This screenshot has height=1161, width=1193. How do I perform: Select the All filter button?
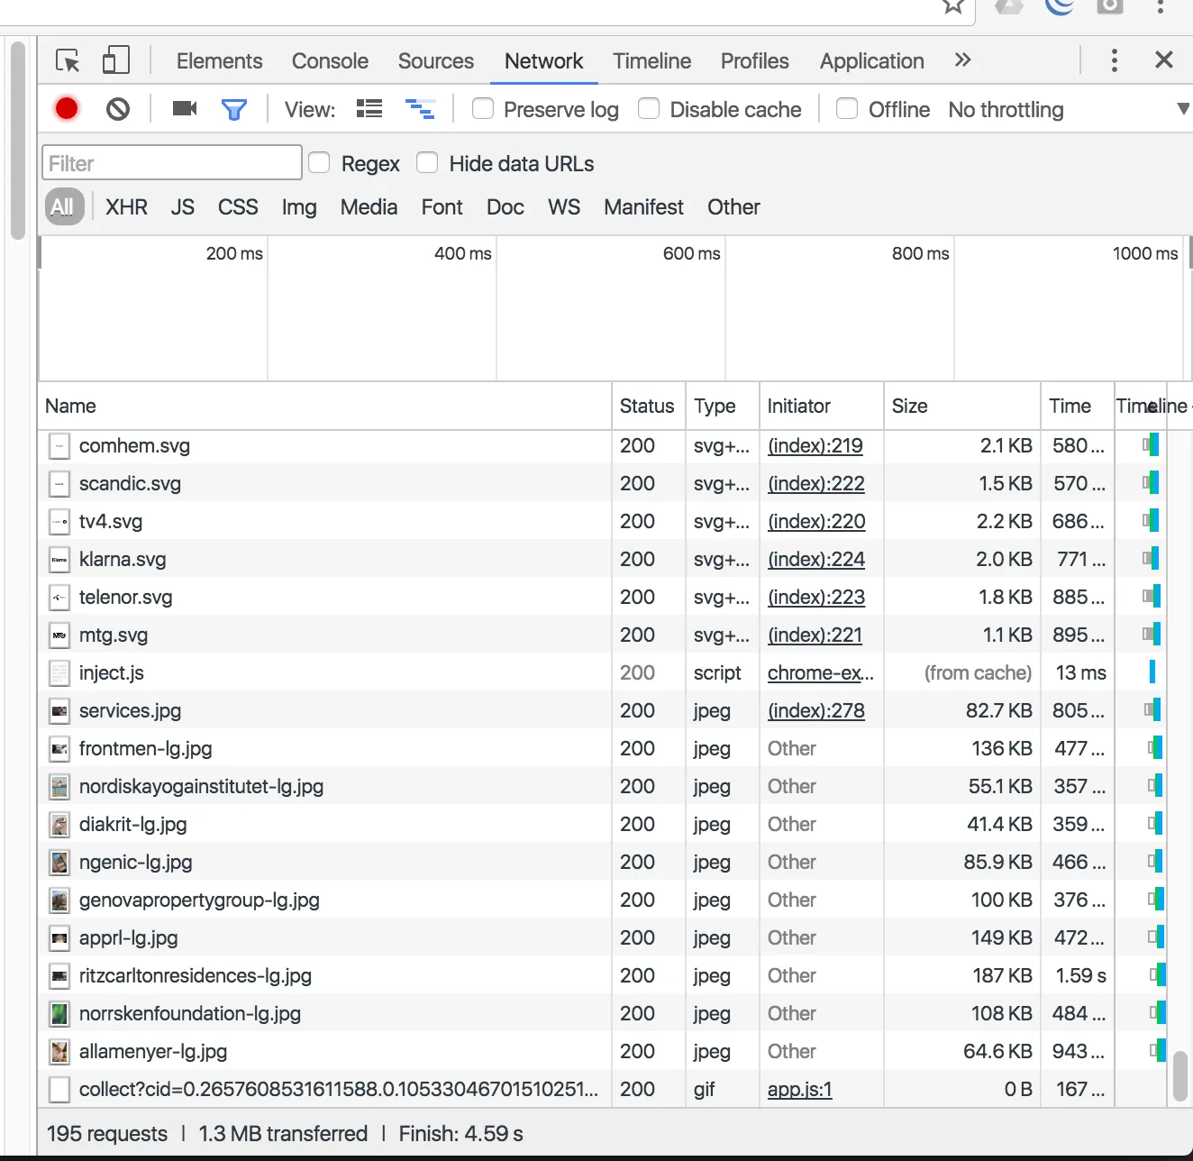(x=63, y=206)
